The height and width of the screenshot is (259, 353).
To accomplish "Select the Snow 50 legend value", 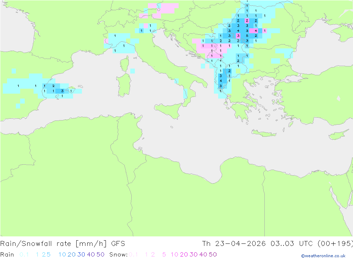I will [x=213, y=254].
